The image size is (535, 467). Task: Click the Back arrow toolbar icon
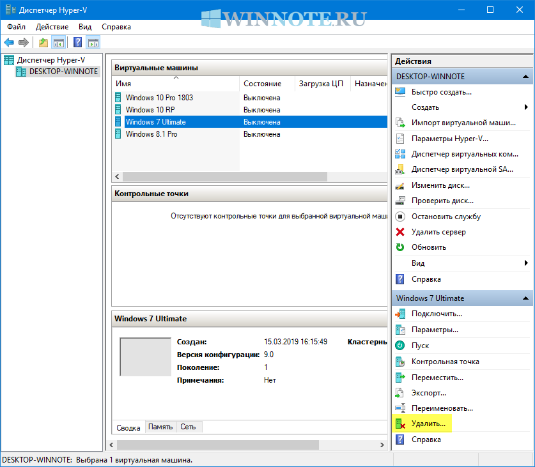(9, 43)
